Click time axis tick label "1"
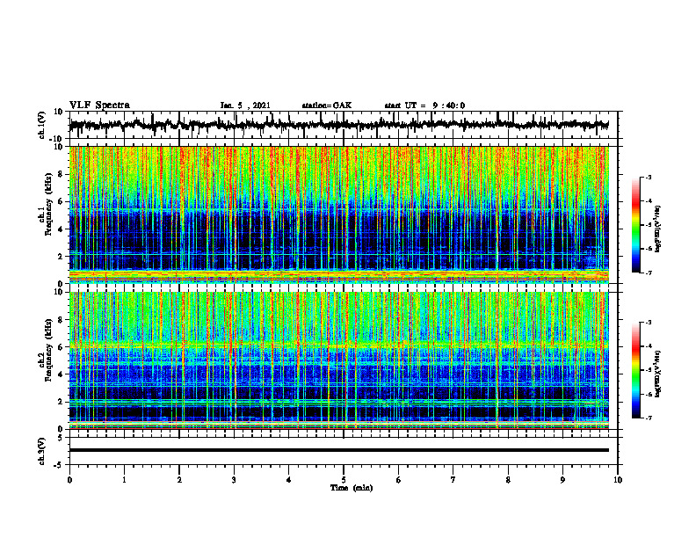Image resolution: width=696 pixels, height=538 pixels. point(124,480)
